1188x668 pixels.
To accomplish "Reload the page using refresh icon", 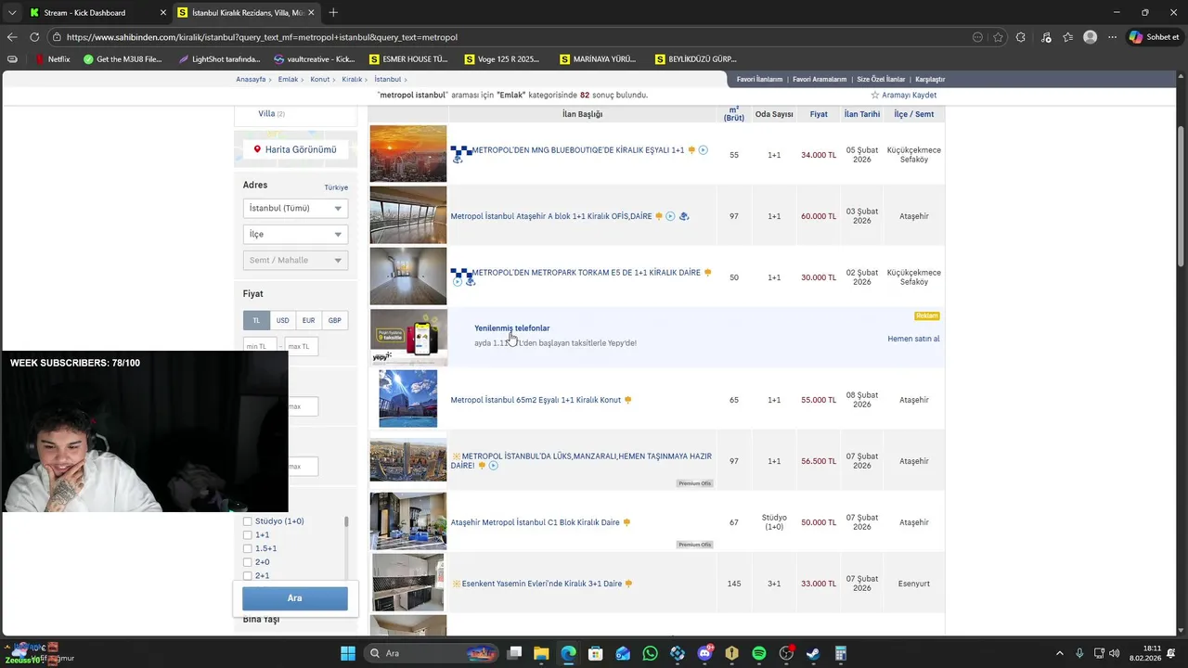I will 34,37.
